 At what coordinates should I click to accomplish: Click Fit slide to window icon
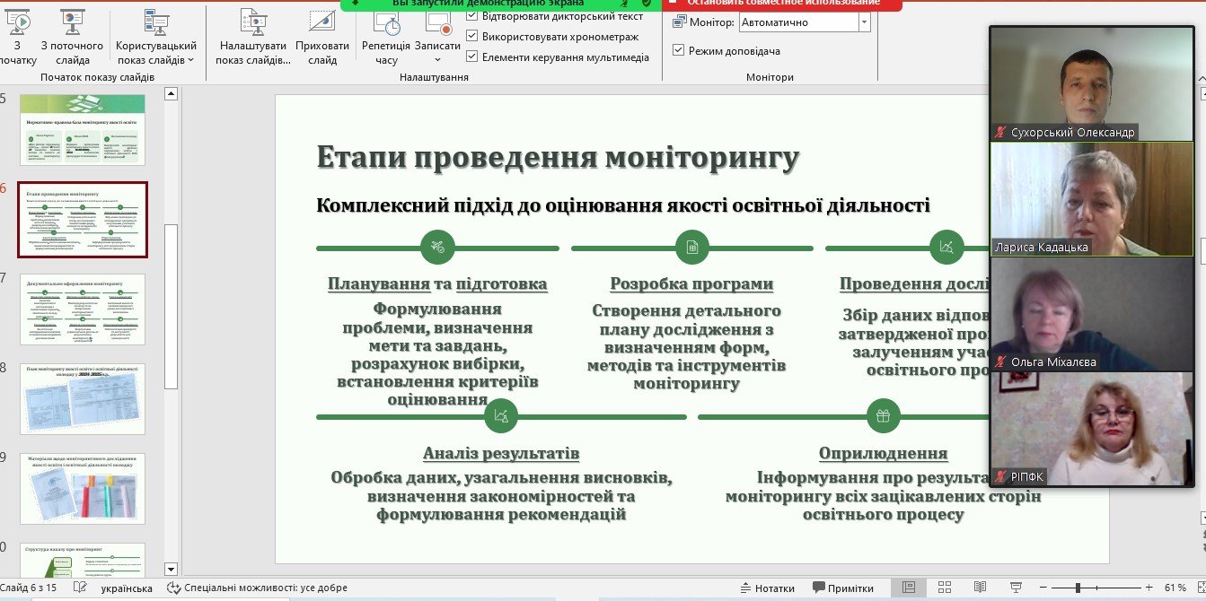(x=1200, y=588)
